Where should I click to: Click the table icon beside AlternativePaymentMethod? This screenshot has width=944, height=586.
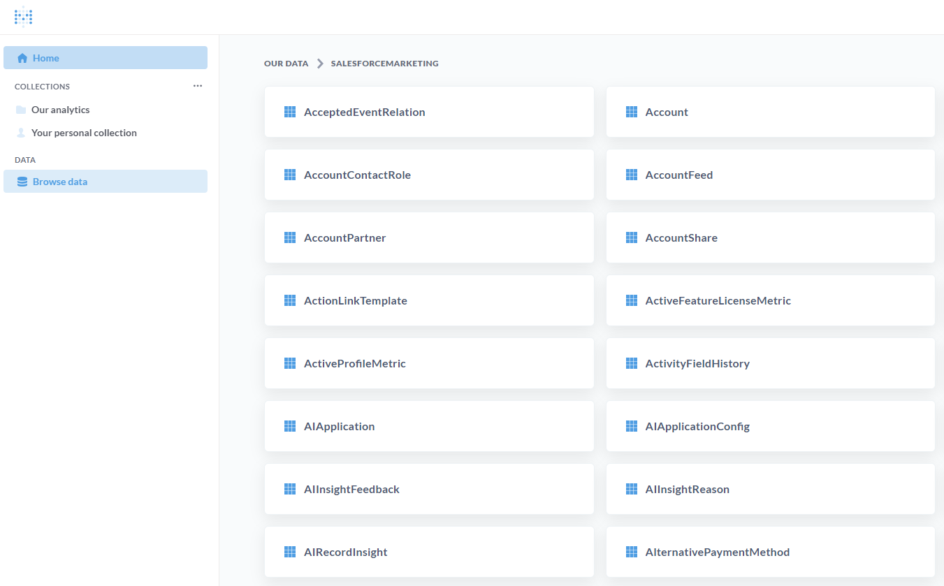pyautogui.click(x=632, y=552)
